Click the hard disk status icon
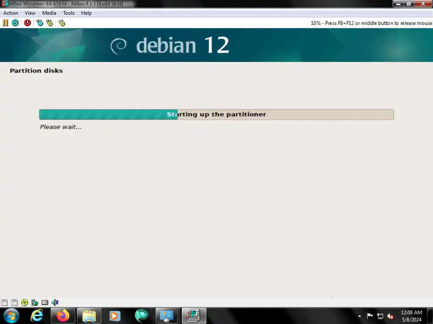 [x=45, y=302]
